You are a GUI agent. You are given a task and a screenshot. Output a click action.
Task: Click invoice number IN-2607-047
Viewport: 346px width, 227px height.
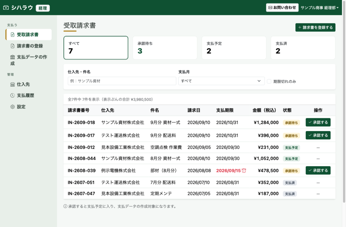(x=81, y=194)
